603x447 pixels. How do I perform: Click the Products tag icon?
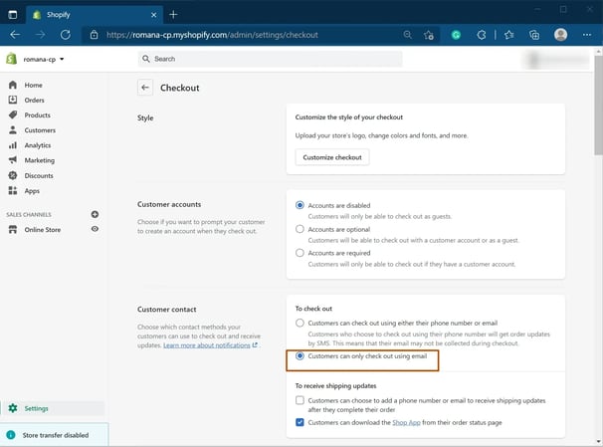pos(13,114)
